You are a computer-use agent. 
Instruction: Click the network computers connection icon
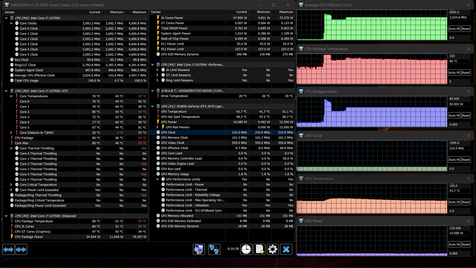[214, 250]
